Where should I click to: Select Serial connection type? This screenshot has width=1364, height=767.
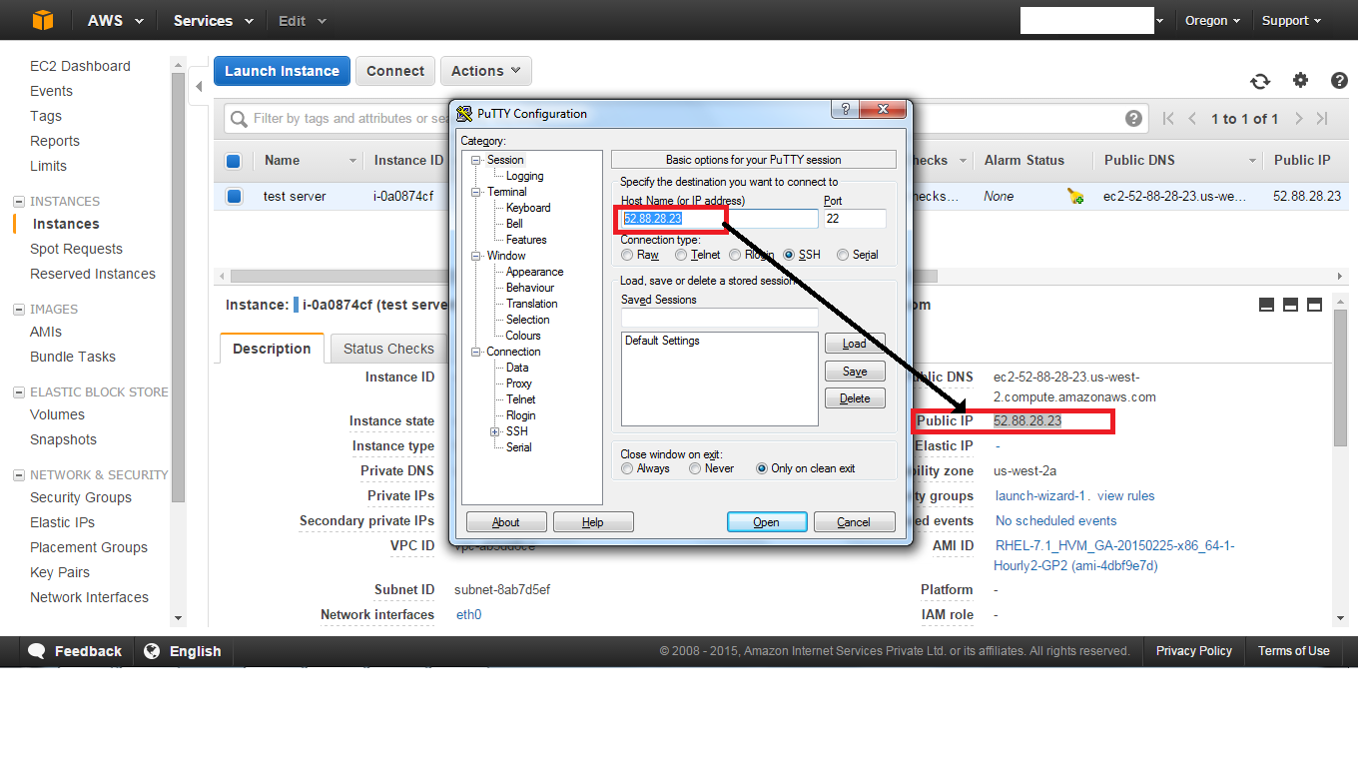[x=843, y=255]
